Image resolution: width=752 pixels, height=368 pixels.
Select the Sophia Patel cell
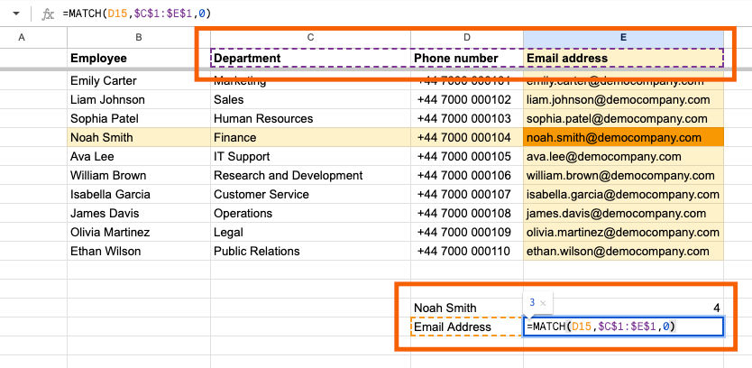coord(139,118)
